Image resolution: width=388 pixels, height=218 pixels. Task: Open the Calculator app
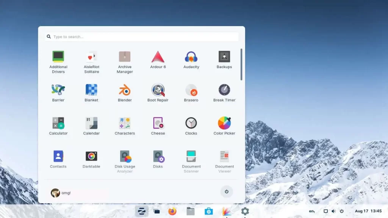point(58,126)
